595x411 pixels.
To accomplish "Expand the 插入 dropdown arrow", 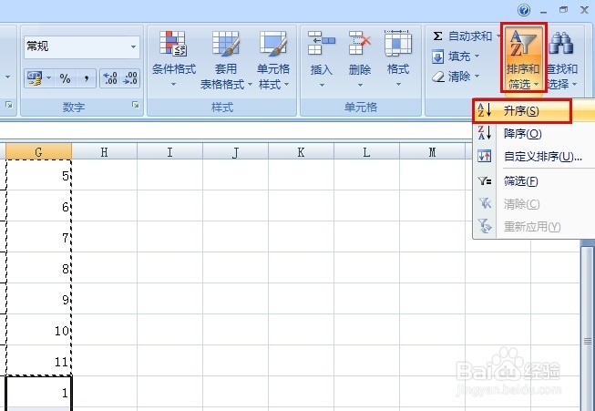I will pos(322,85).
